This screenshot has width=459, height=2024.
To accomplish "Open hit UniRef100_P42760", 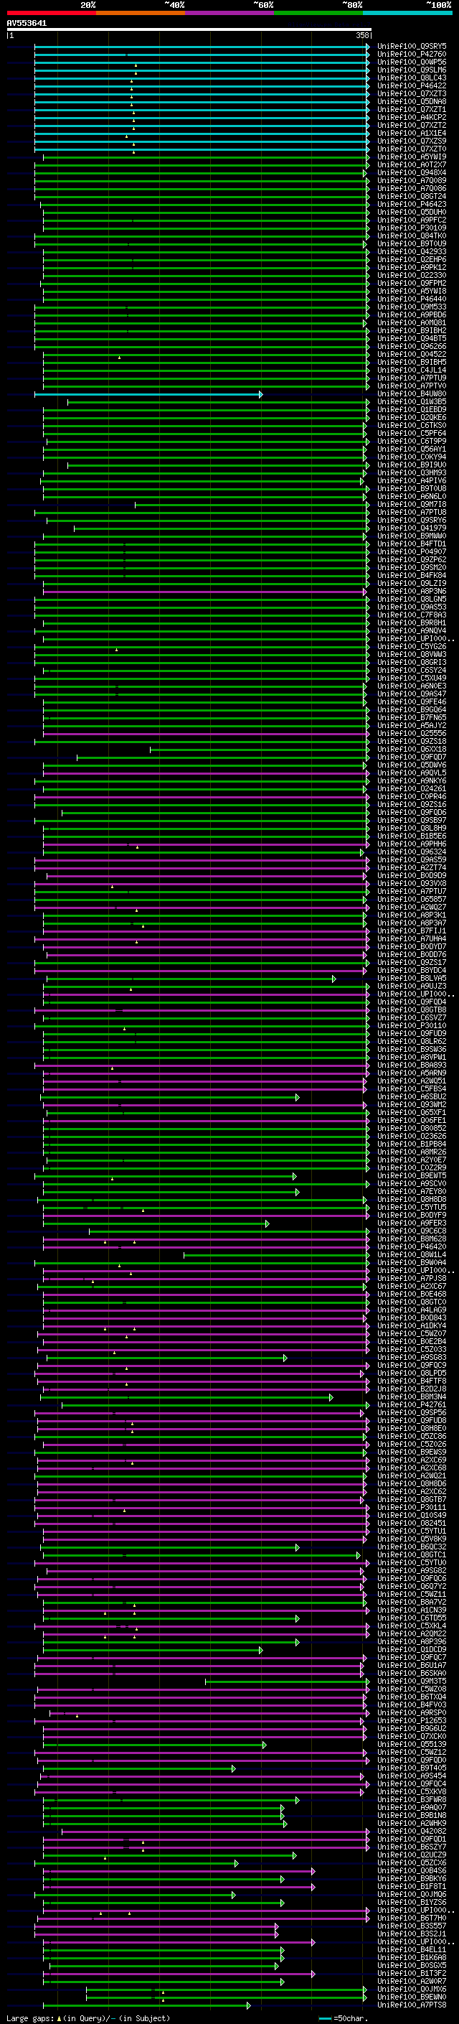I will [x=412, y=55].
